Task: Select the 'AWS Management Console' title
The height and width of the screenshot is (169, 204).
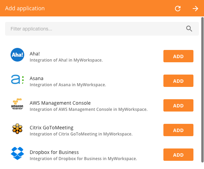Action: (60, 103)
